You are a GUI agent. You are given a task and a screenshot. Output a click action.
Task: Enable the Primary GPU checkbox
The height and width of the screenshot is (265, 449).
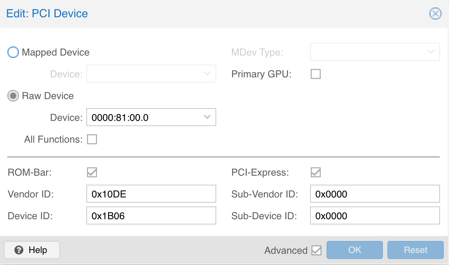click(316, 74)
